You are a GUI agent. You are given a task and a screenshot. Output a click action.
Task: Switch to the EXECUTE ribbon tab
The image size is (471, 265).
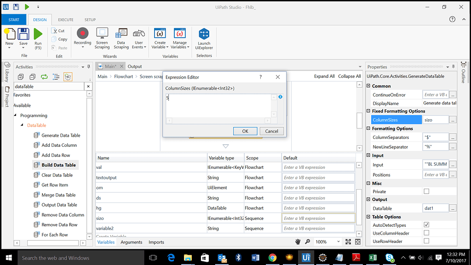click(66, 20)
